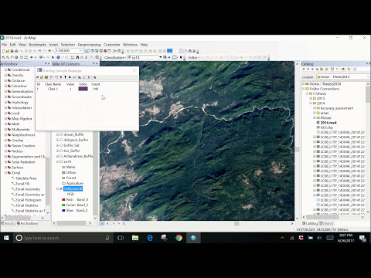The height and width of the screenshot is (278, 371).
Task: Click Show histograms icon in Sample Manager
Action: tap(80, 77)
